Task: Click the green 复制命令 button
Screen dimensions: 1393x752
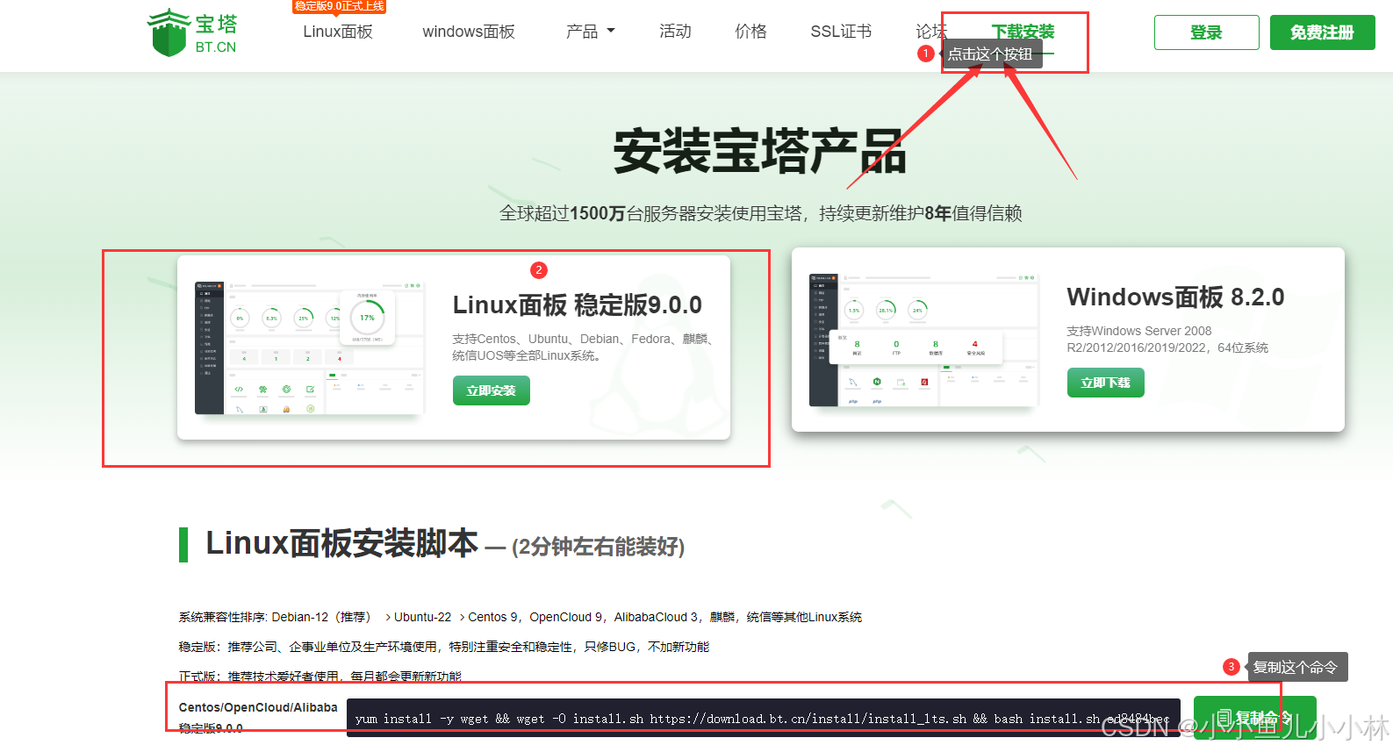Action: [x=1254, y=718]
